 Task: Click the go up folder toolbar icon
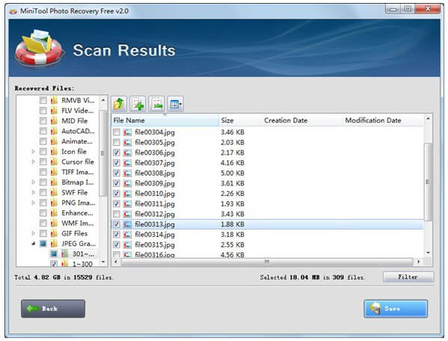pos(119,104)
